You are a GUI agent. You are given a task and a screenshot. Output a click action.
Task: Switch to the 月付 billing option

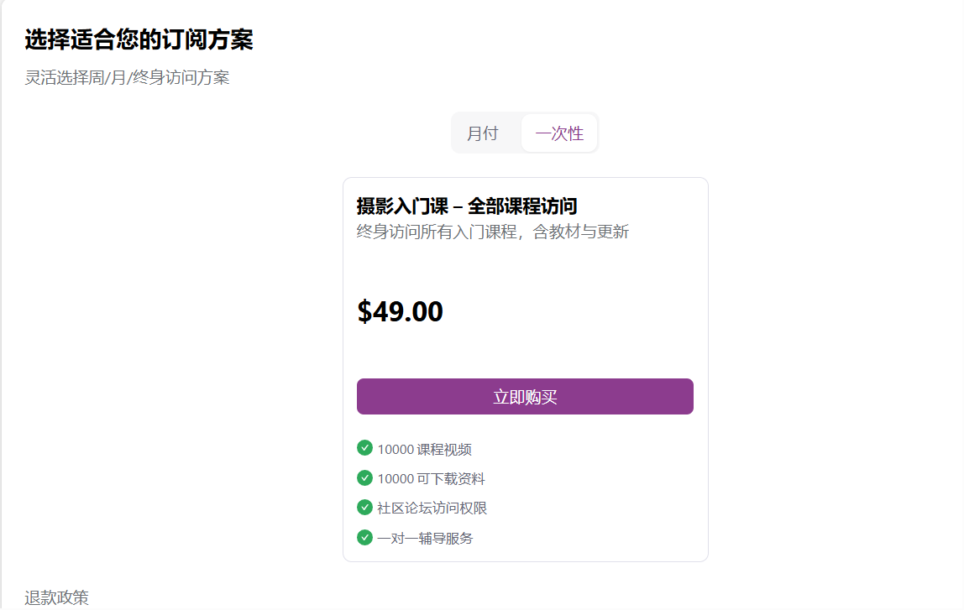pyautogui.click(x=483, y=133)
